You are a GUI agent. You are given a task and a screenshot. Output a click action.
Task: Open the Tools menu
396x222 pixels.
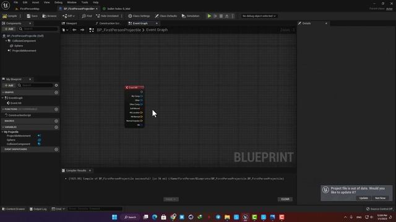[x=85, y=2]
